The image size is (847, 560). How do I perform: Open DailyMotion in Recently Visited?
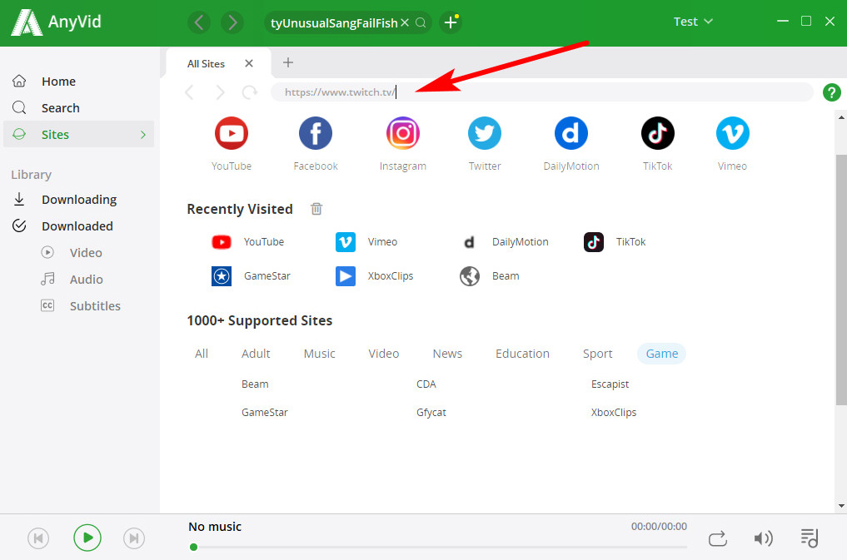503,241
